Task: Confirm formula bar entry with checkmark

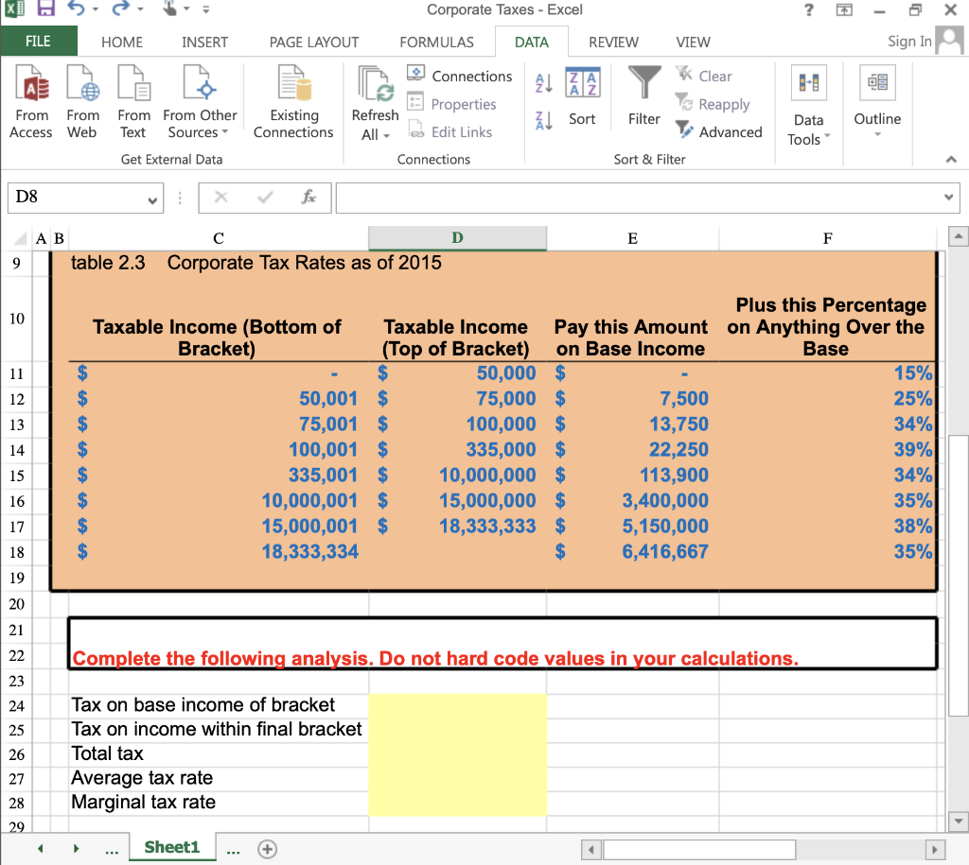Action: tap(266, 198)
